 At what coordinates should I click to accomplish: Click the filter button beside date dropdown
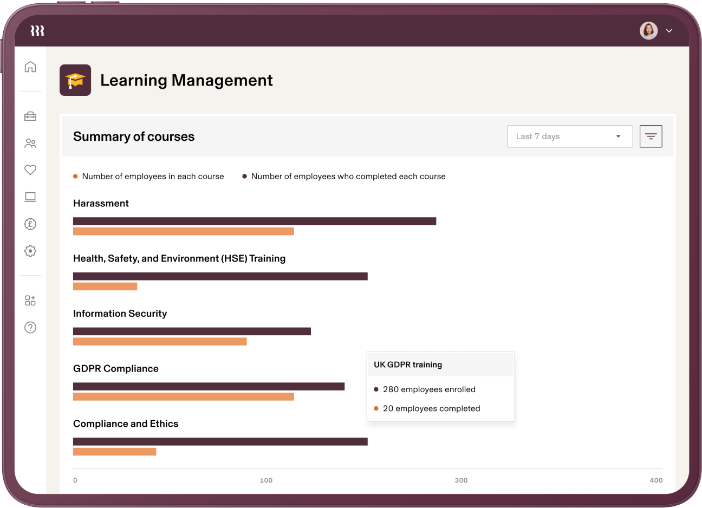(651, 136)
